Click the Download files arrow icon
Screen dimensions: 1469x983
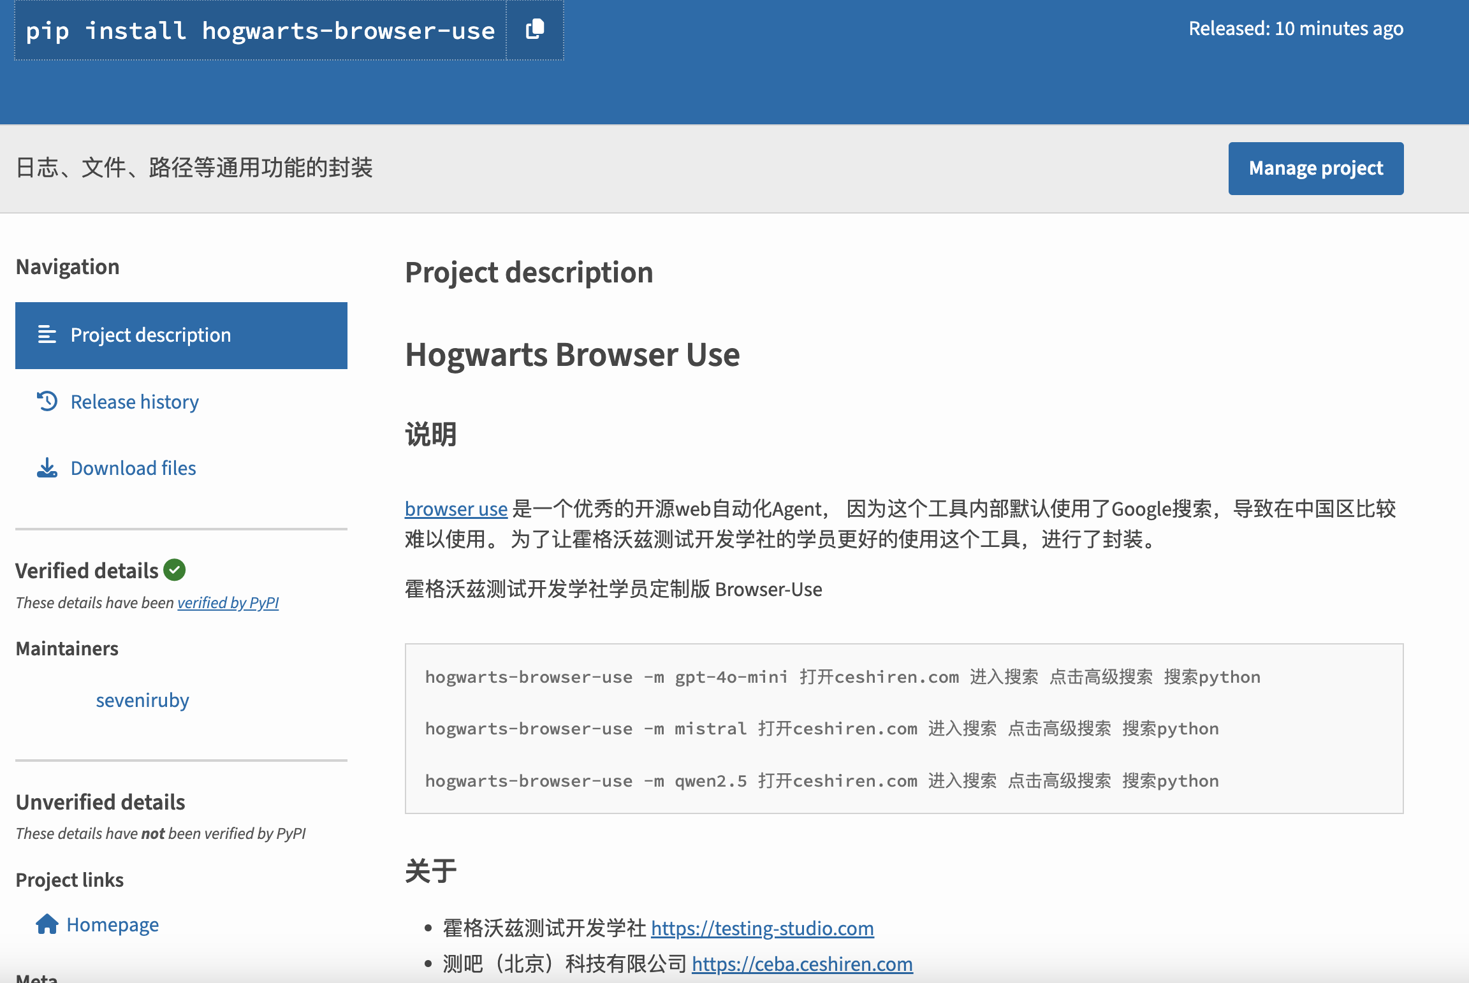click(x=47, y=468)
